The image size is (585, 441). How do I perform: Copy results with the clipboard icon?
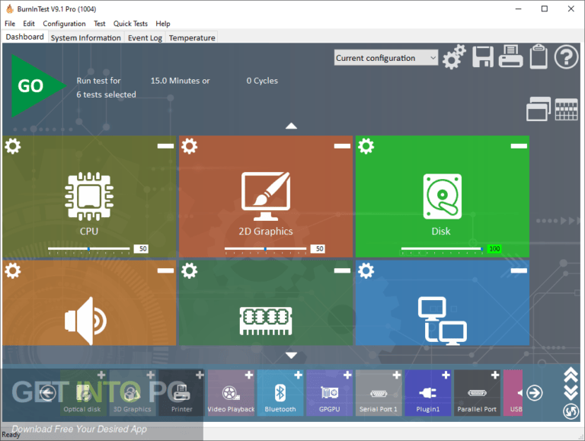click(539, 56)
